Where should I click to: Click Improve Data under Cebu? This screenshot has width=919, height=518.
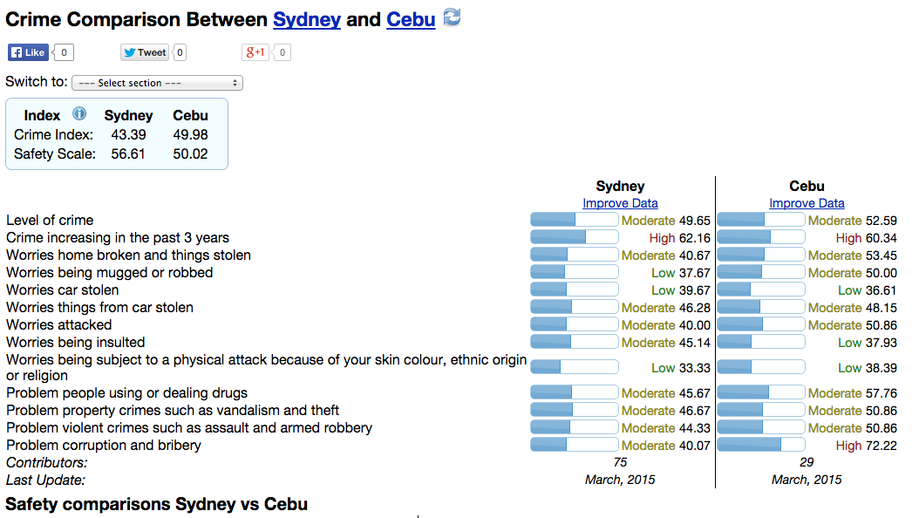point(807,203)
